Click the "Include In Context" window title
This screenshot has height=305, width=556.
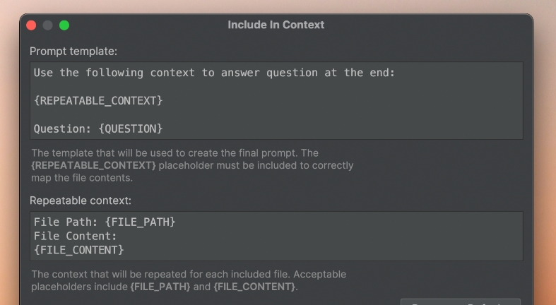point(276,25)
